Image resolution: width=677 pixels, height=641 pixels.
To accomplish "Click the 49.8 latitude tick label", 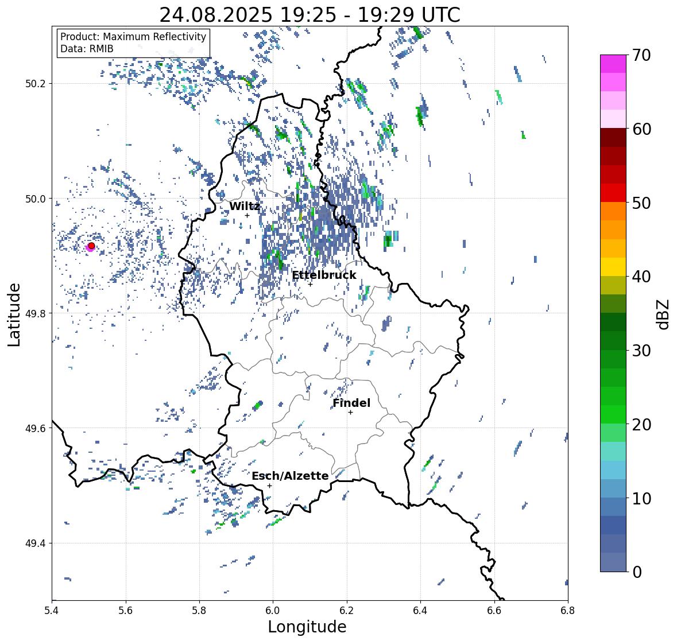I will pos(36,313).
